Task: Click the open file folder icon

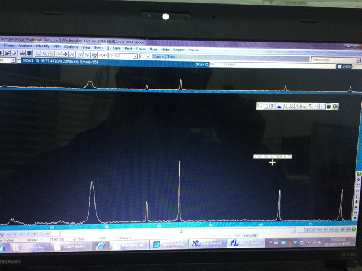Action: (7, 53)
